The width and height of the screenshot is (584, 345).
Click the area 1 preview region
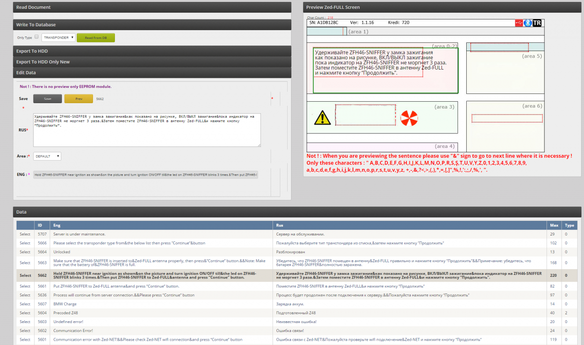[425, 31]
